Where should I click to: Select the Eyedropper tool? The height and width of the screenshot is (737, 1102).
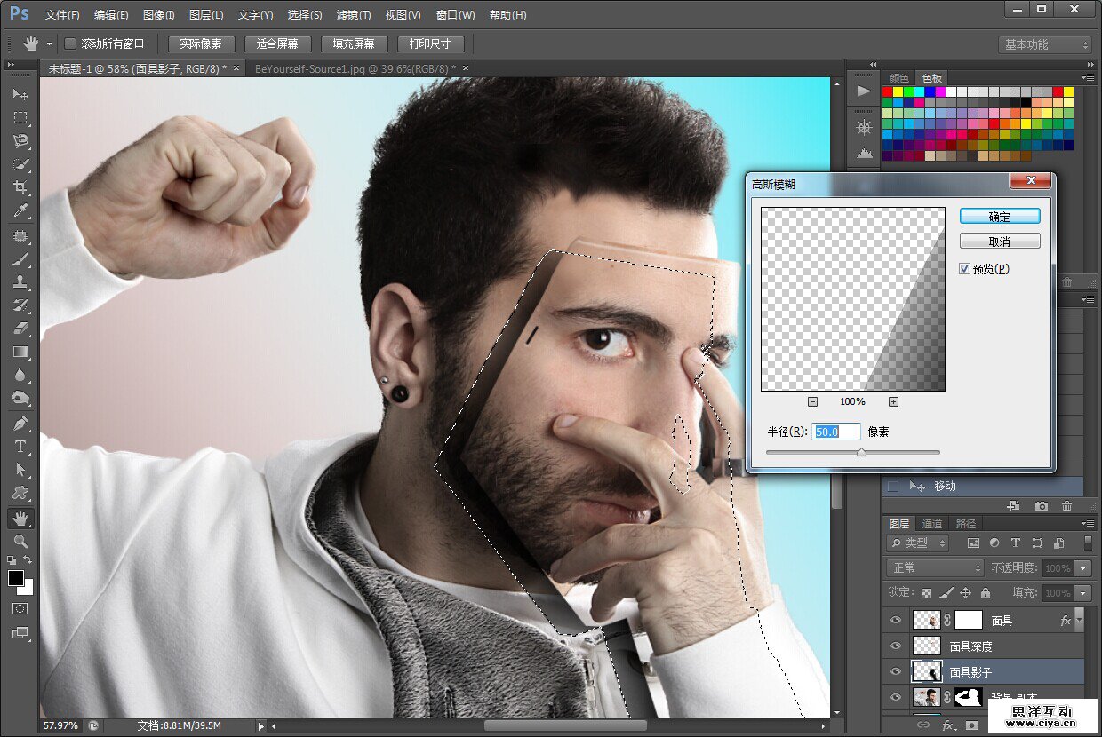click(20, 210)
